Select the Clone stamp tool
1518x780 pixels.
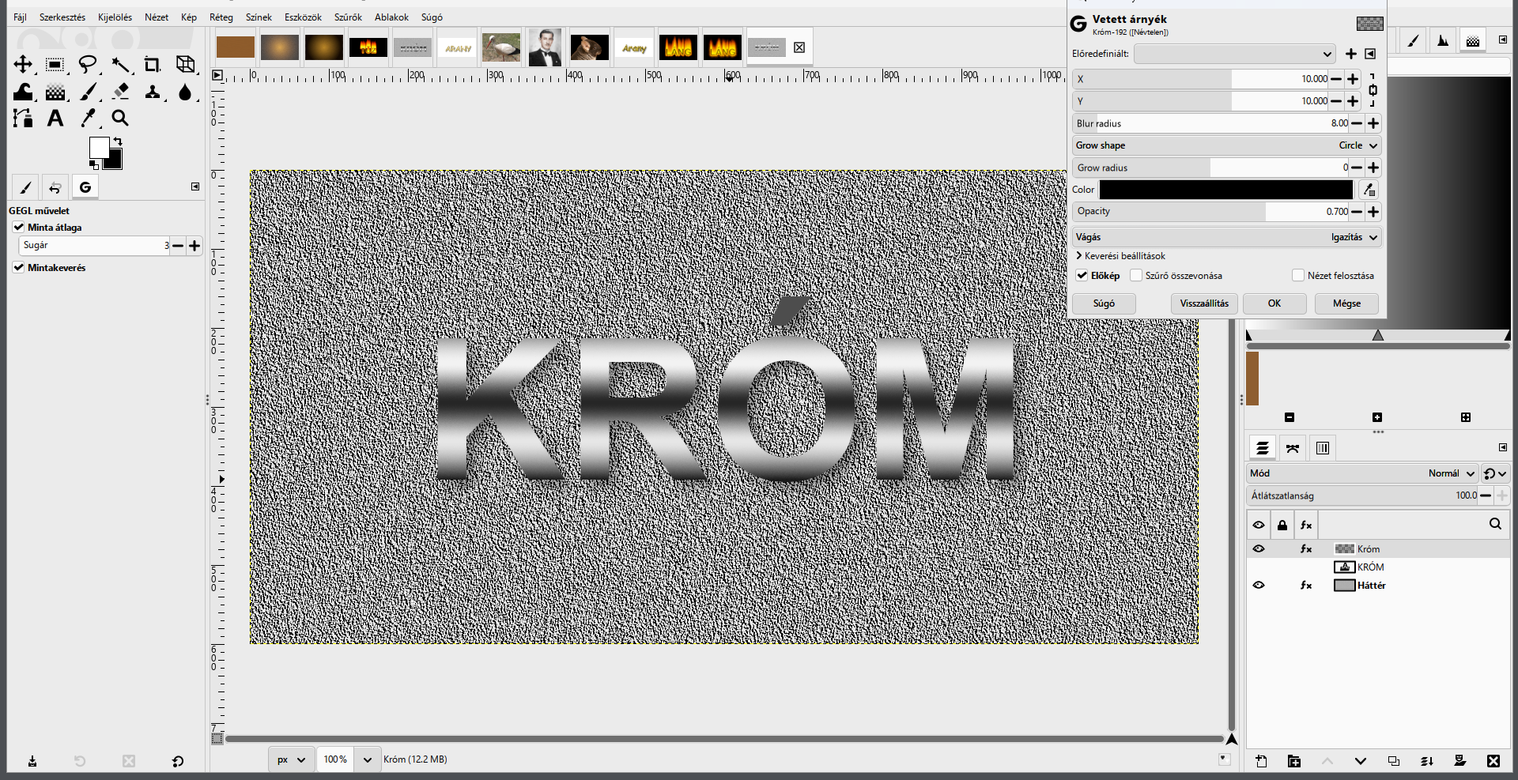[153, 92]
